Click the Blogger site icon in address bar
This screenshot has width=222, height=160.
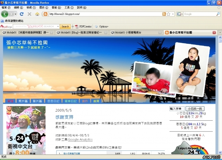[45, 14]
